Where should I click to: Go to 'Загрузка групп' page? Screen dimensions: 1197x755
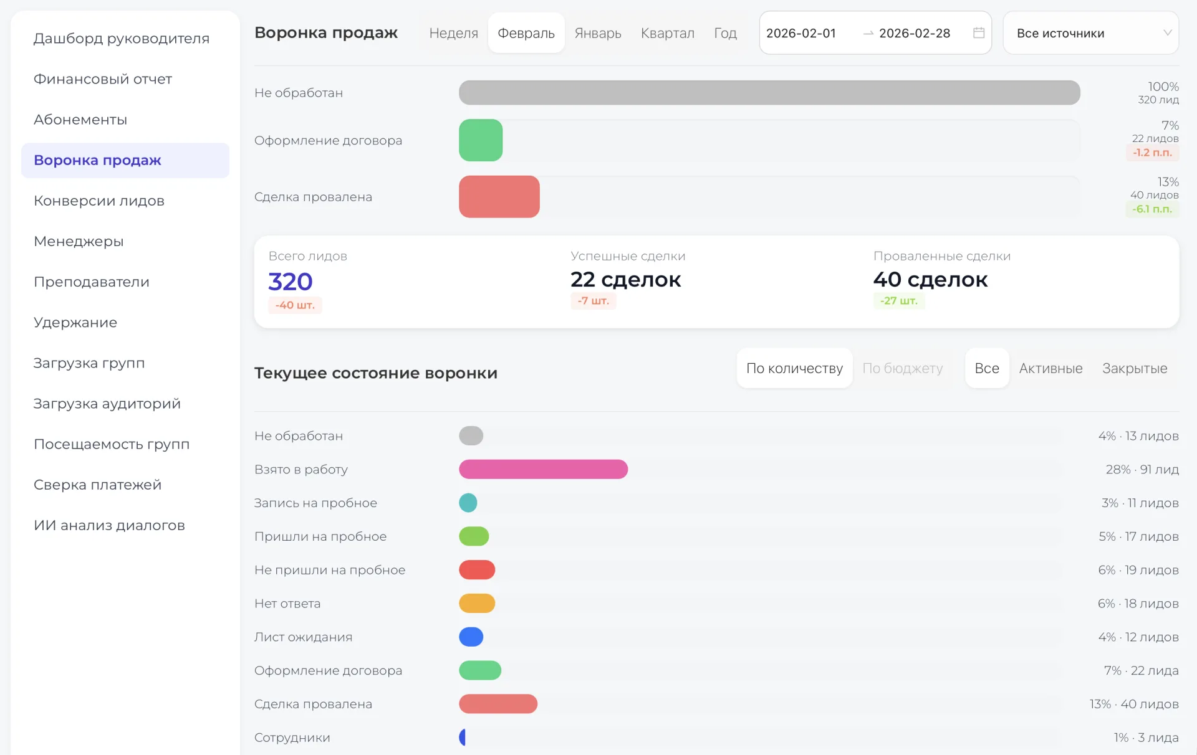125,363
